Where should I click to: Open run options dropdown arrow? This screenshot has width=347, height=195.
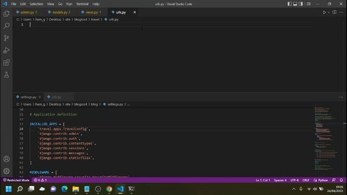tap(329, 12)
